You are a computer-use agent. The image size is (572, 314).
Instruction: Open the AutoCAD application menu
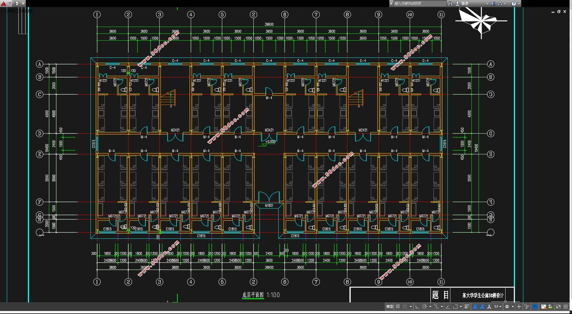click(4, 4)
